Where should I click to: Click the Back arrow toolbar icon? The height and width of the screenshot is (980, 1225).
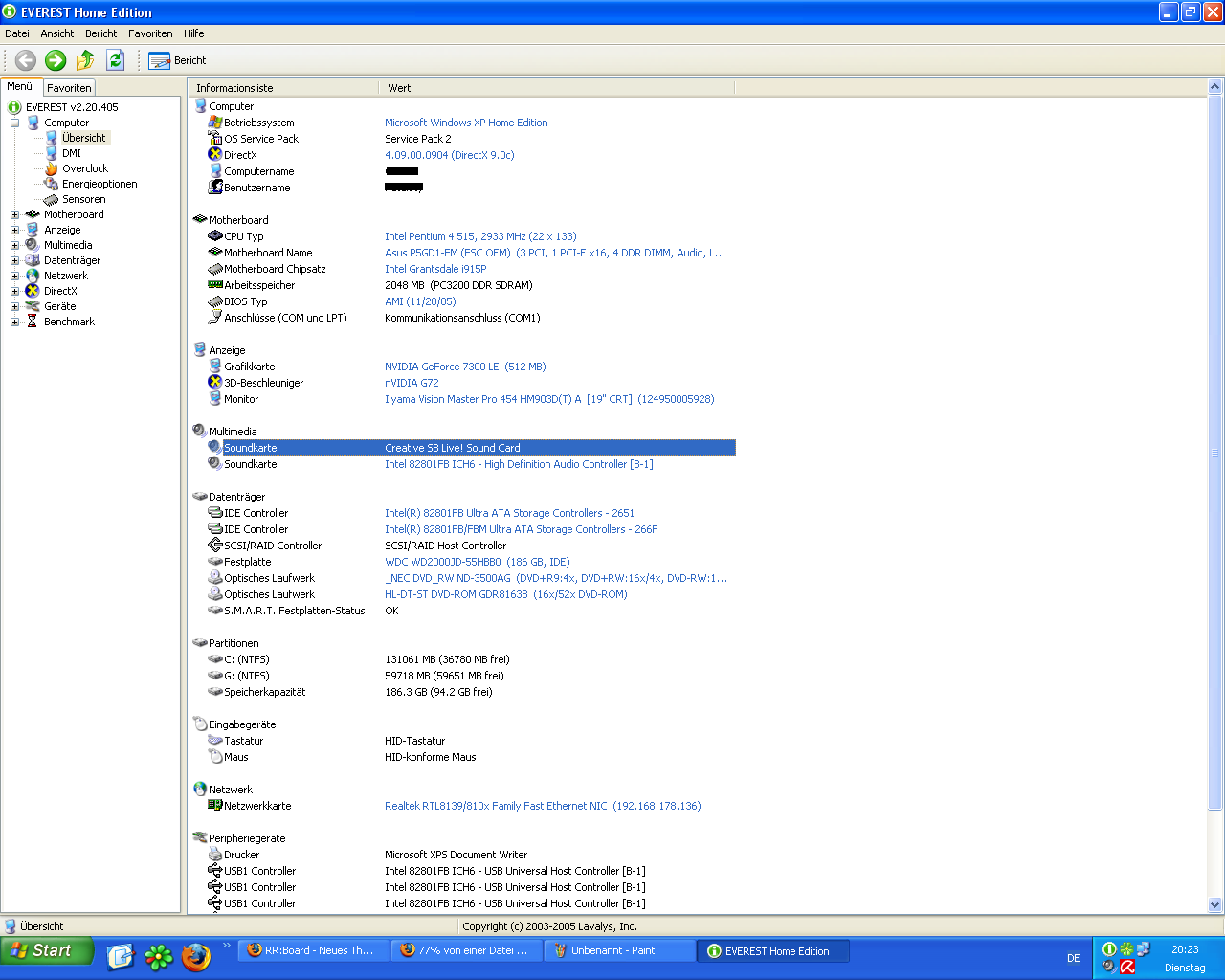tap(26, 60)
